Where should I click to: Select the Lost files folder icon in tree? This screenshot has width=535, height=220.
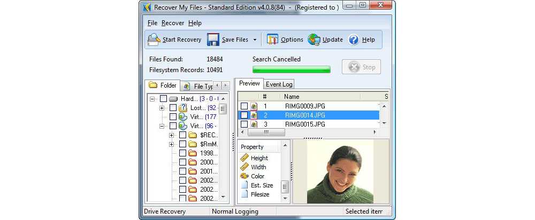(182, 108)
